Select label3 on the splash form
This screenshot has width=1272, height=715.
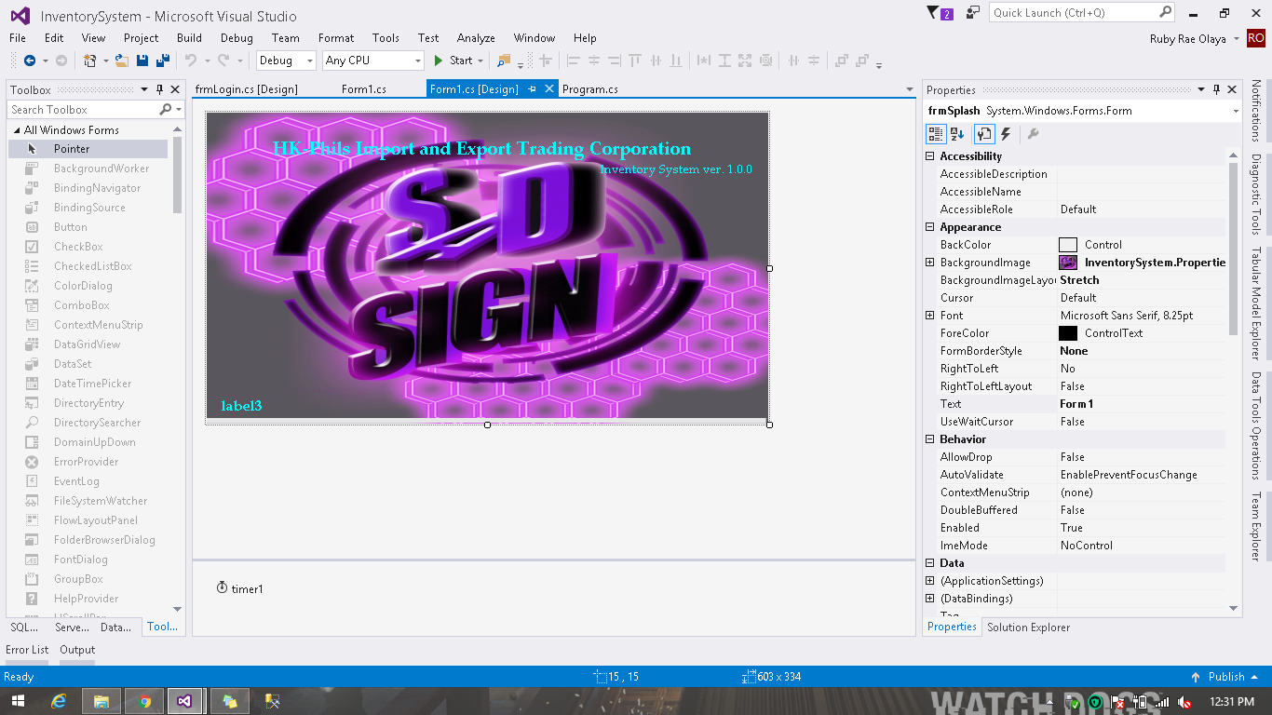click(x=240, y=406)
